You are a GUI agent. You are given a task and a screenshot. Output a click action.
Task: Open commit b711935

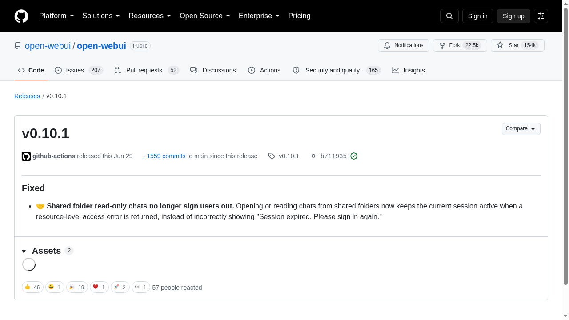pos(333,156)
